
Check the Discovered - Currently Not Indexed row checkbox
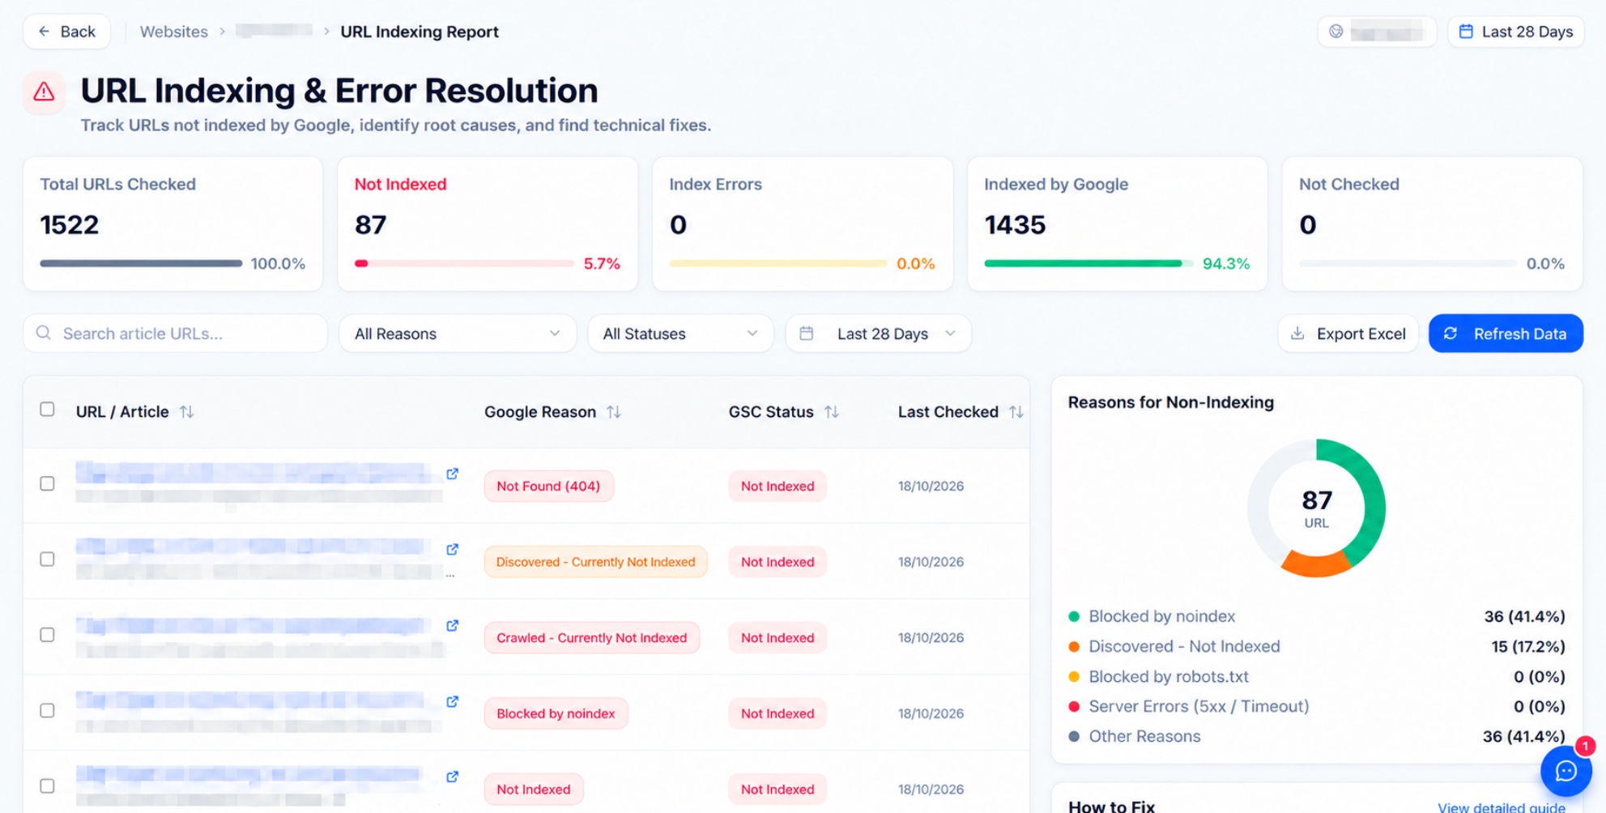[48, 560]
